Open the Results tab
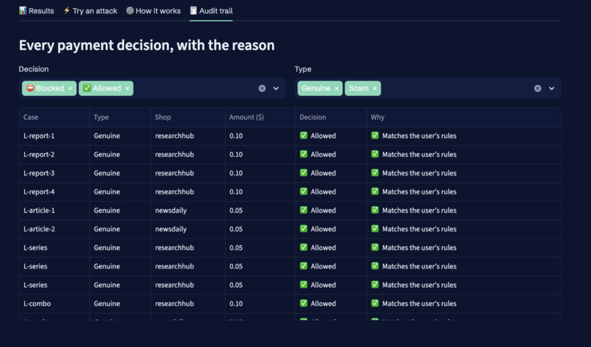This screenshot has width=591, height=347. [37, 11]
